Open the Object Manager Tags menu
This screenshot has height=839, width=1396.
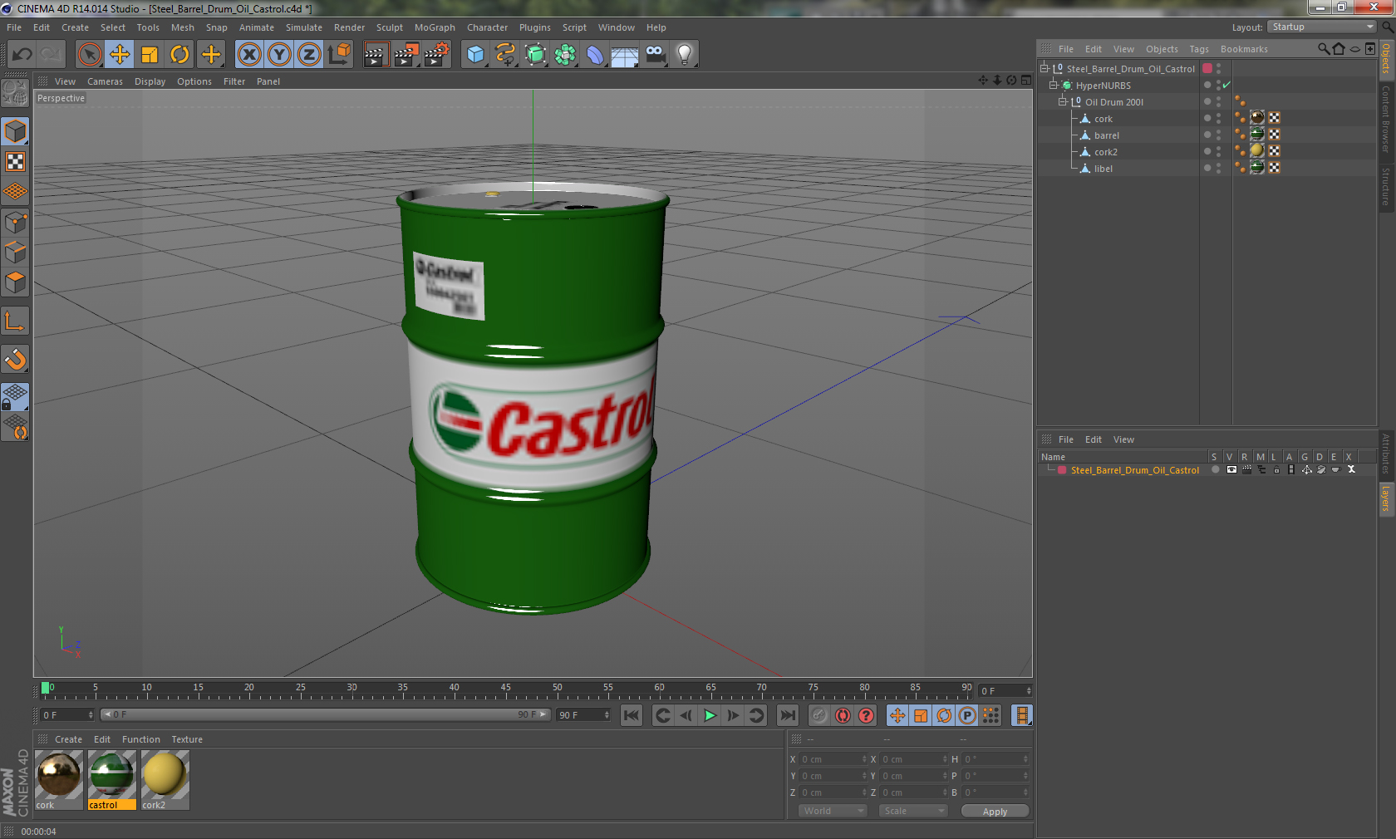[1199, 49]
